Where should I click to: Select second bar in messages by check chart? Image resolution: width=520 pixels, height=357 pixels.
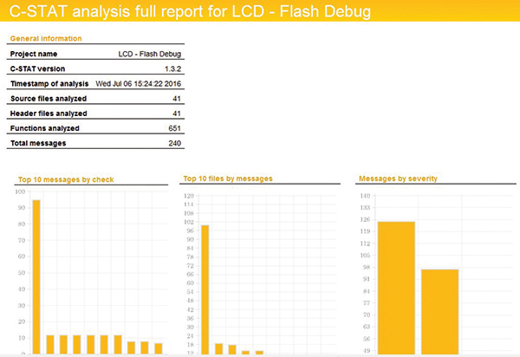[50, 344]
